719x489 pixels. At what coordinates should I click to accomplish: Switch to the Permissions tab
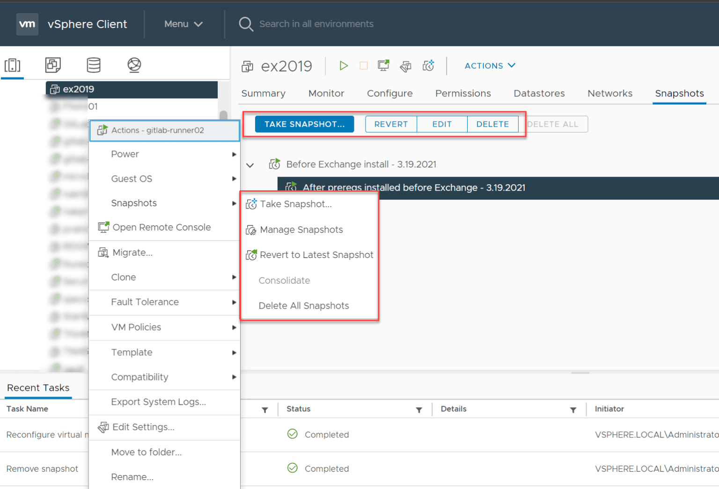tap(463, 93)
